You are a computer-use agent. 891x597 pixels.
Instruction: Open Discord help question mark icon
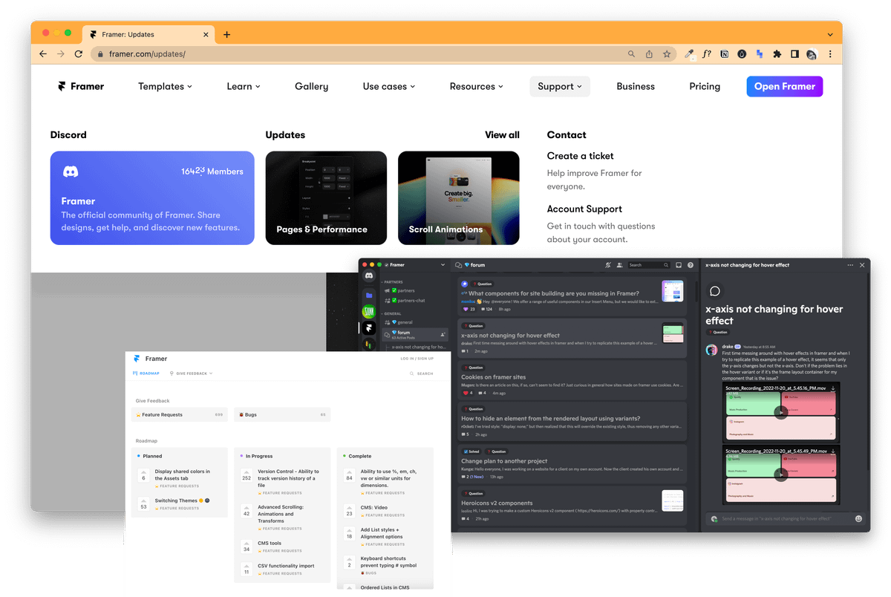(x=690, y=265)
